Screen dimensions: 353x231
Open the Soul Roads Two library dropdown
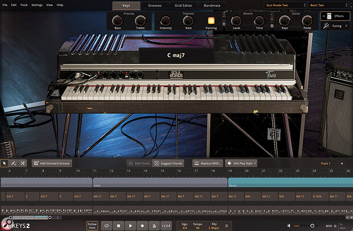click(x=286, y=5)
